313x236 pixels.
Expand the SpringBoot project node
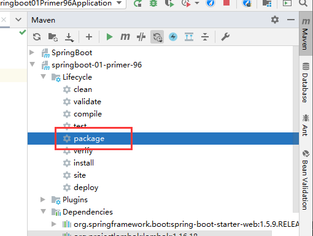tap(32, 53)
